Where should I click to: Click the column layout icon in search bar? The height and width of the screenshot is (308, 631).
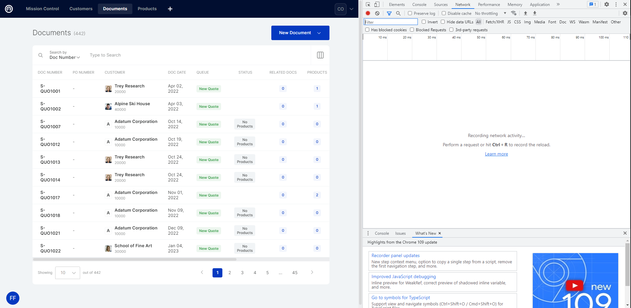coord(320,55)
